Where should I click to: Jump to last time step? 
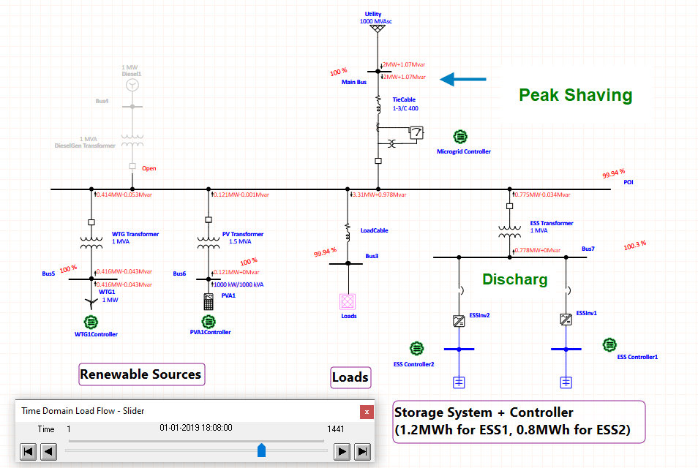point(361,451)
